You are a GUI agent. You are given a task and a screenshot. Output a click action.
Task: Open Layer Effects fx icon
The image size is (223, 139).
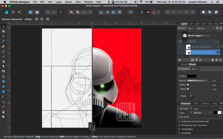[200, 60]
